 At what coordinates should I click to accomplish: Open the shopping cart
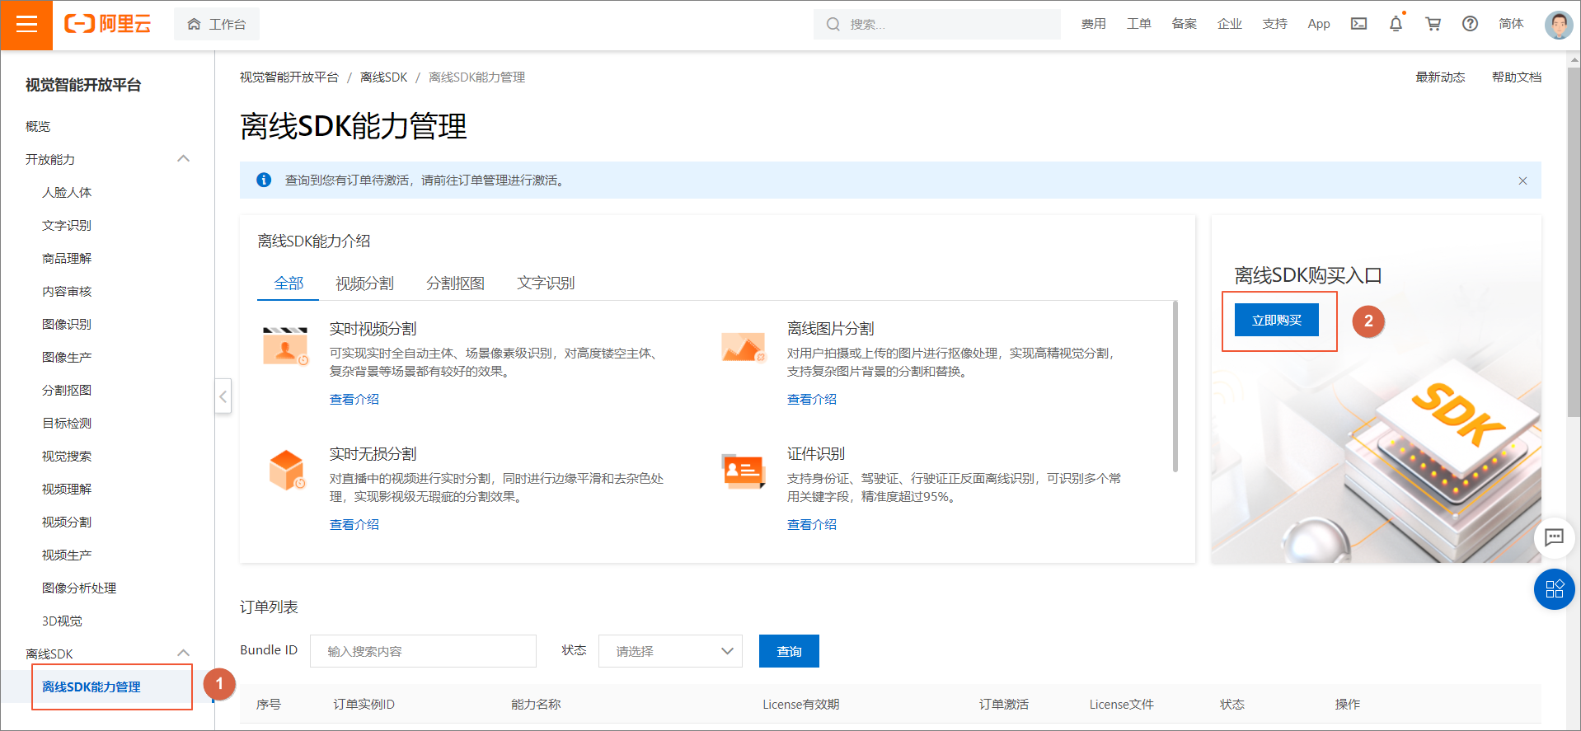click(1433, 24)
